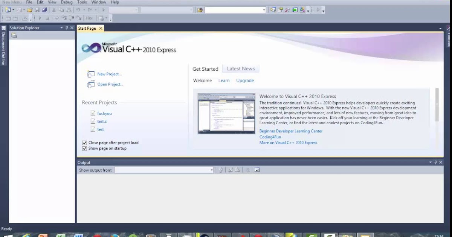
Task: Click the Step Into debug arrow icon
Action: point(64,18)
